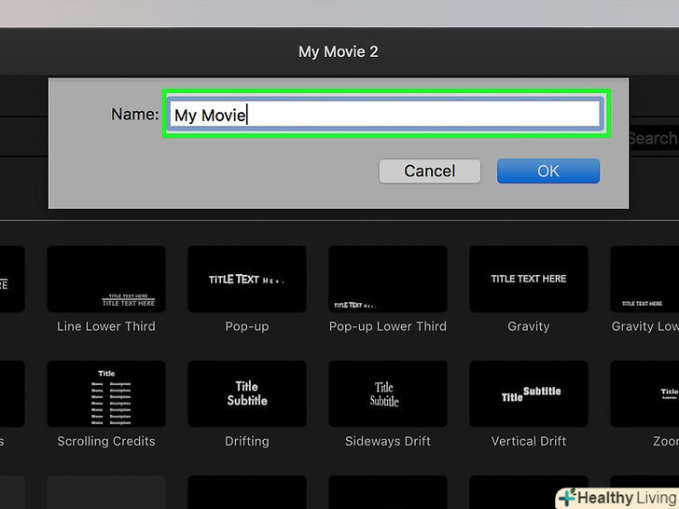Select the Line Lower Third title thumbnail
The height and width of the screenshot is (509, 679).
(x=106, y=279)
